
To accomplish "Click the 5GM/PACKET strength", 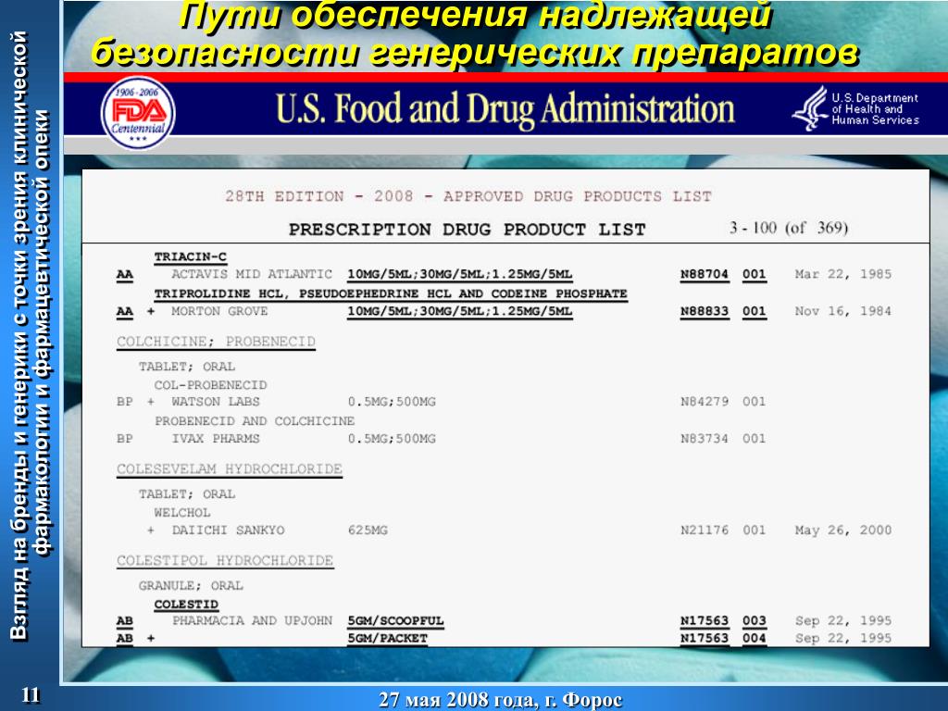I will click(x=388, y=639).
